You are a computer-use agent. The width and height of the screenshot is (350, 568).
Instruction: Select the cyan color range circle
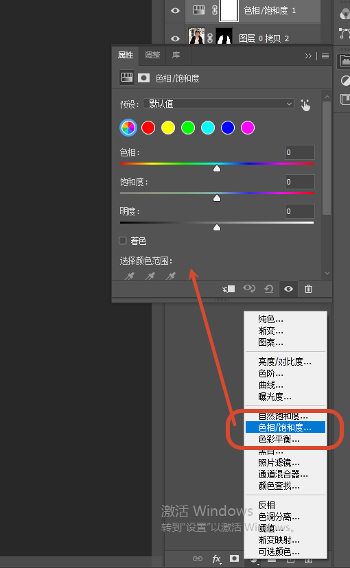(x=208, y=128)
